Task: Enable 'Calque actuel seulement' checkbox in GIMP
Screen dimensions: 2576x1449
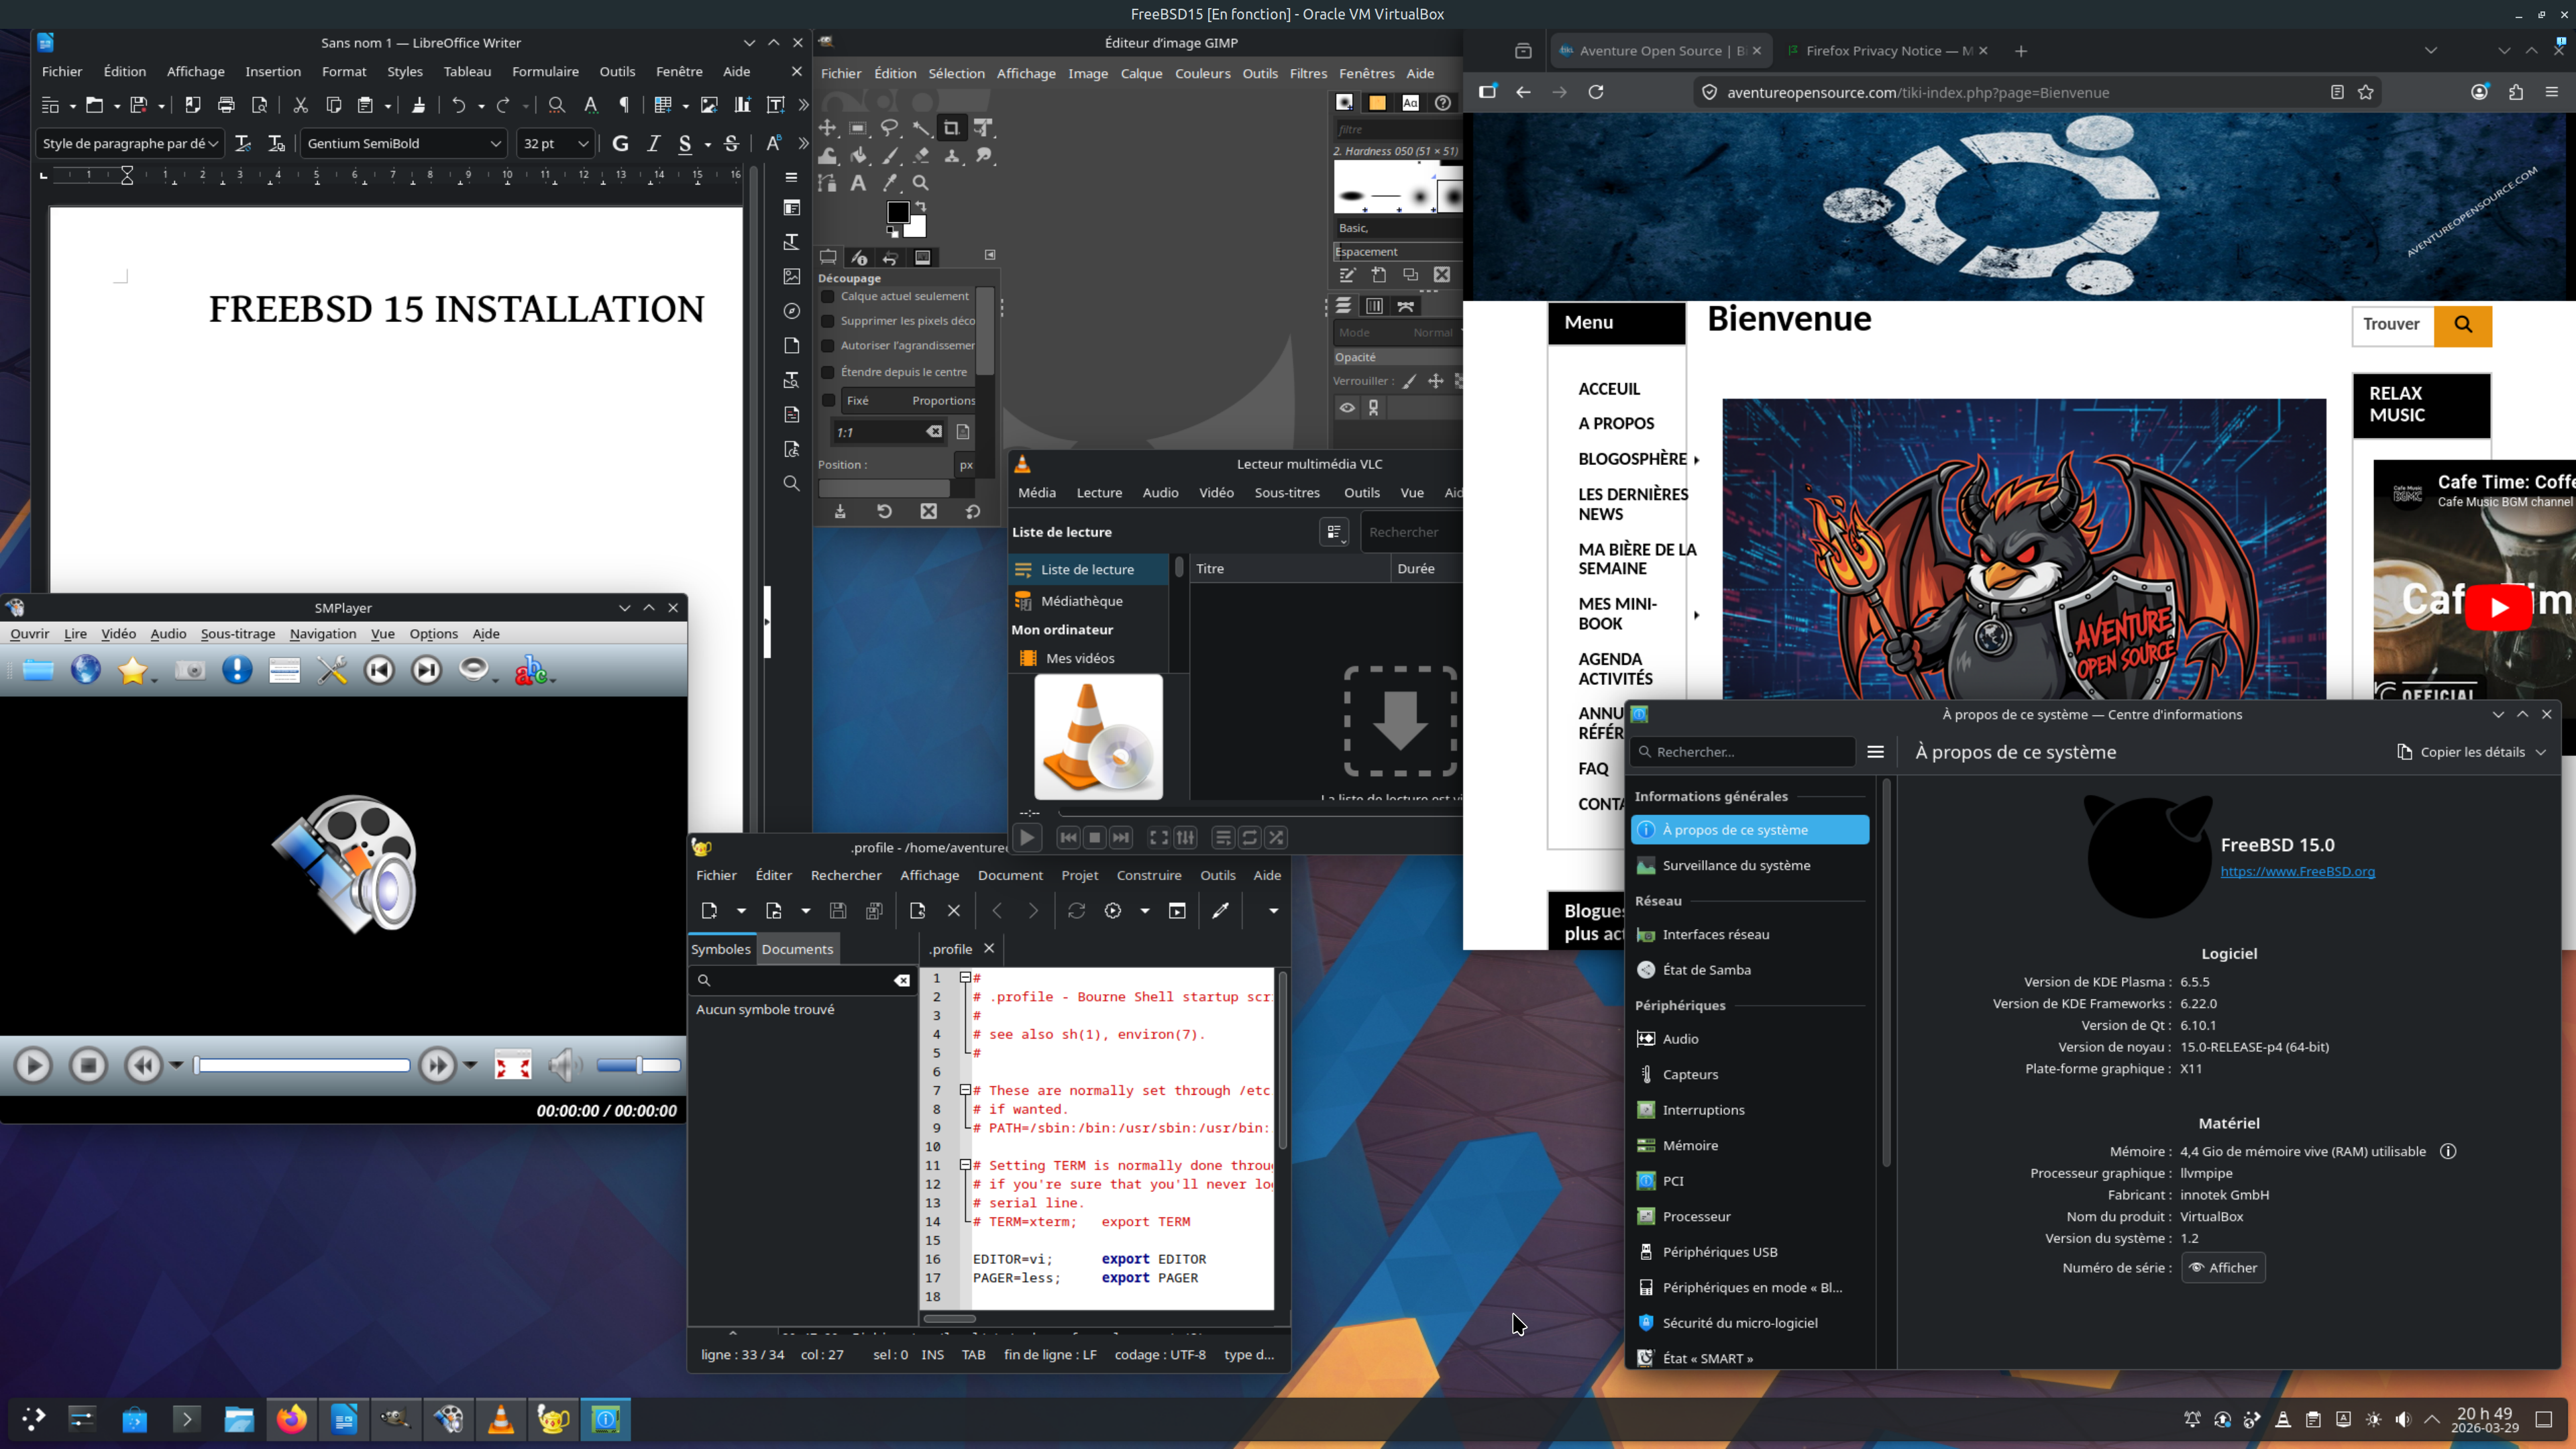Action: tap(828, 296)
